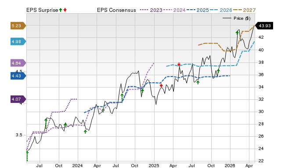Click the green surprise marker at chart's left edge
Screen dimensions: 281x168
27,156
